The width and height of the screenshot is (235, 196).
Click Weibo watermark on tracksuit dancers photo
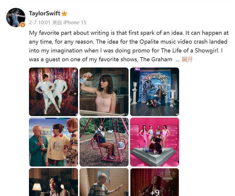click(77, 114)
